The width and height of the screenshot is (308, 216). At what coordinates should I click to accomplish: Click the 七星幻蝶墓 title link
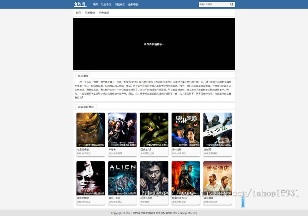click(x=83, y=149)
